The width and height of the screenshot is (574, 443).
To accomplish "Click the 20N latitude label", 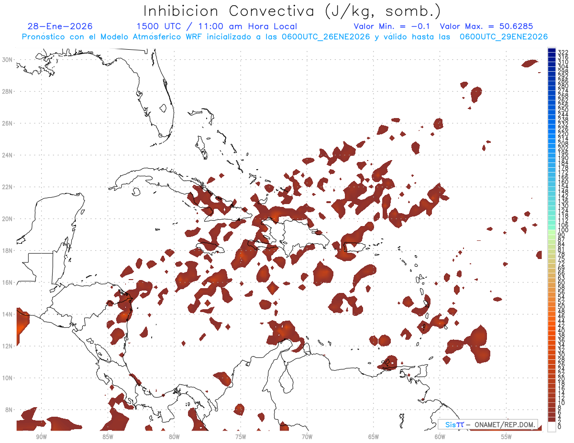I will [x=8, y=219].
